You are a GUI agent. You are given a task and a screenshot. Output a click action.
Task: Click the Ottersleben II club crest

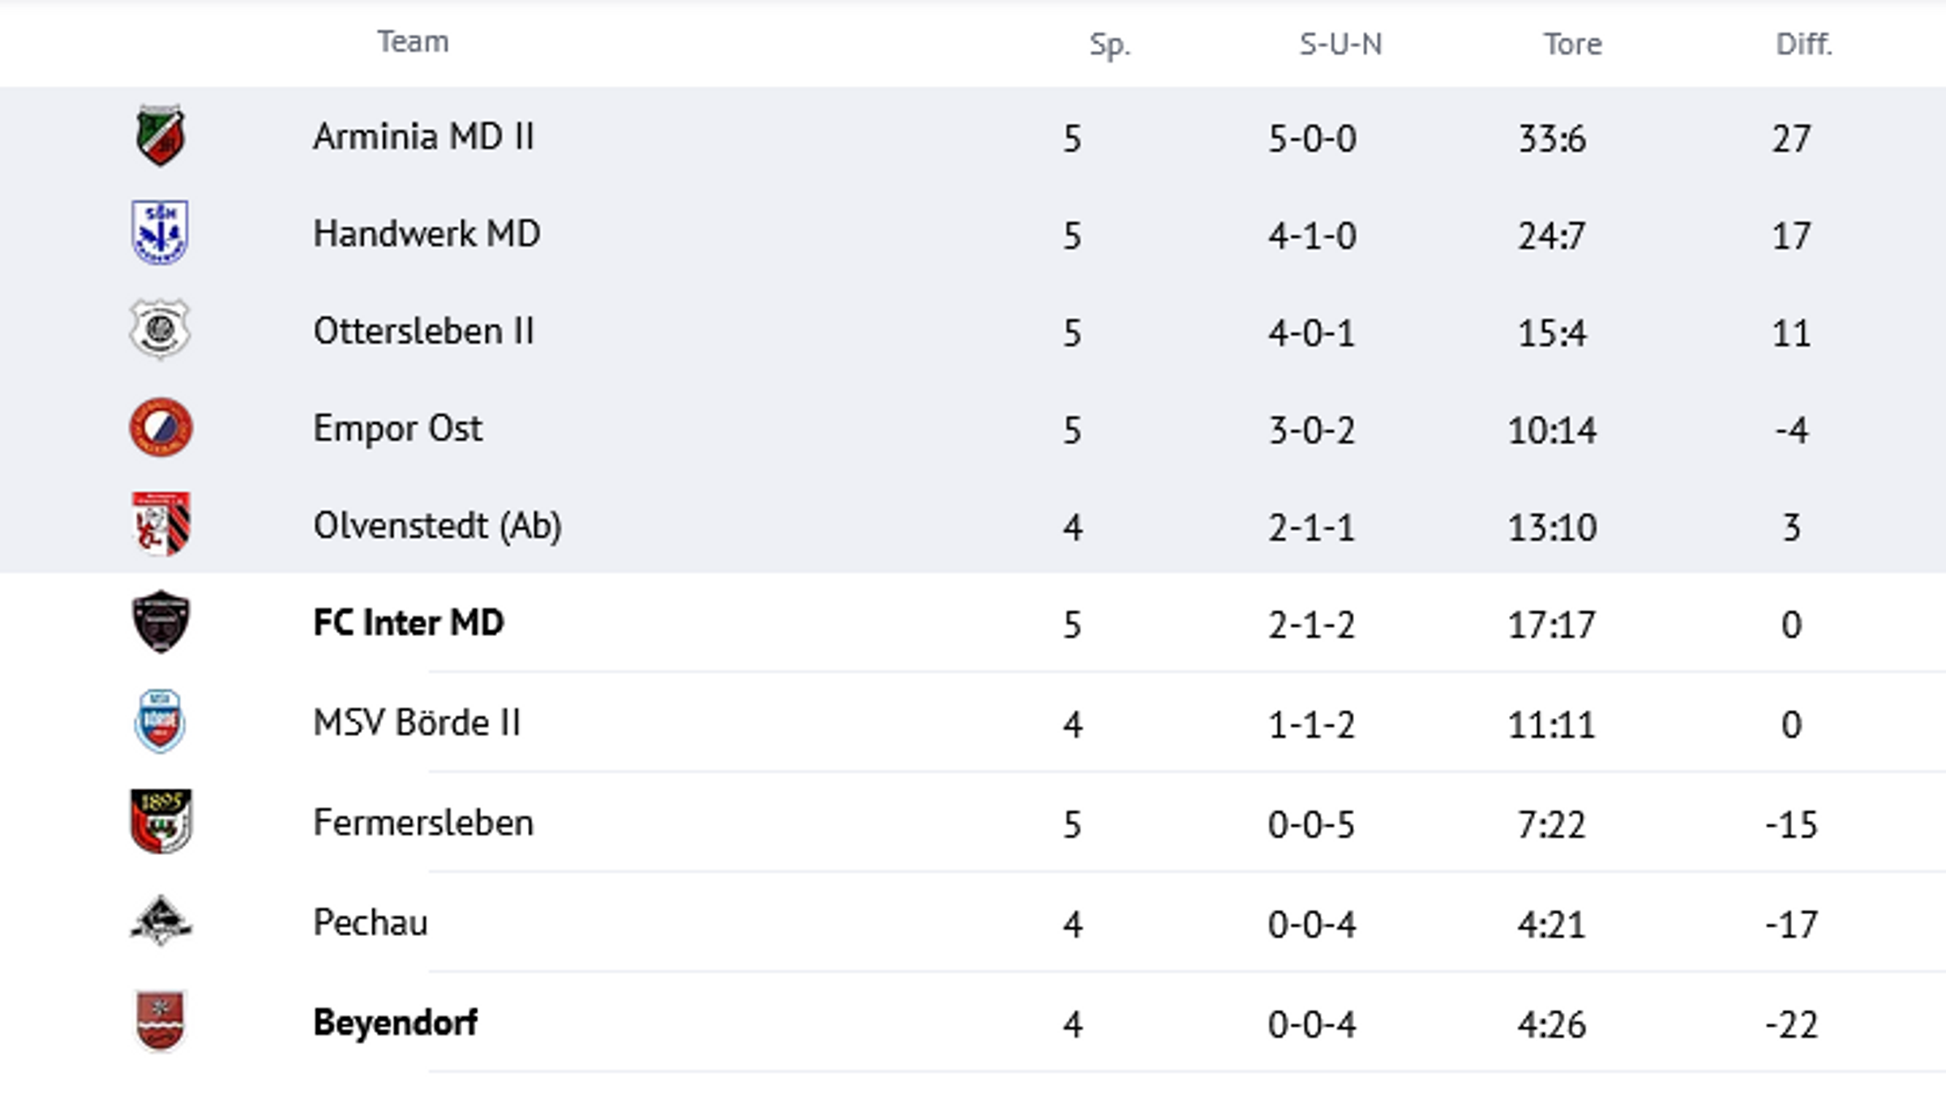pyautogui.click(x=161, y=330)
